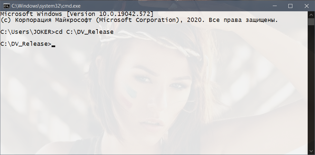Click the words Microsoft Windows in first line
This screenshot has width=315, height=155.
[x=31, y=14]
